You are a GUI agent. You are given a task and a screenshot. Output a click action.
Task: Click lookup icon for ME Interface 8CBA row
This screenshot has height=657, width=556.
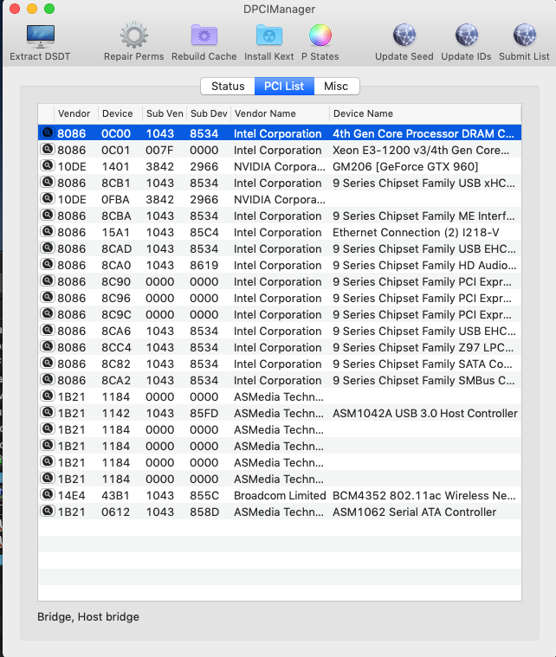coord(48,215)
